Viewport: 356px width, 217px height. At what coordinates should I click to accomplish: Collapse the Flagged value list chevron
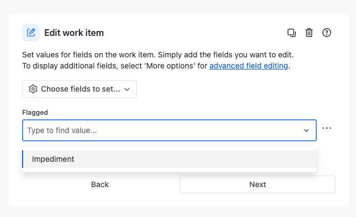point(306,130)
